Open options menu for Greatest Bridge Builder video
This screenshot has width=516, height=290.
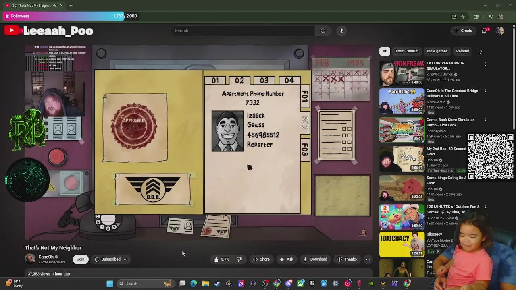pos(485,91)
